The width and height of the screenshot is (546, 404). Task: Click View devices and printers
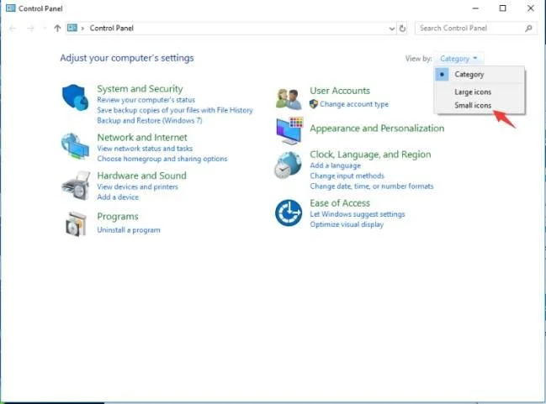click(137, 186)
